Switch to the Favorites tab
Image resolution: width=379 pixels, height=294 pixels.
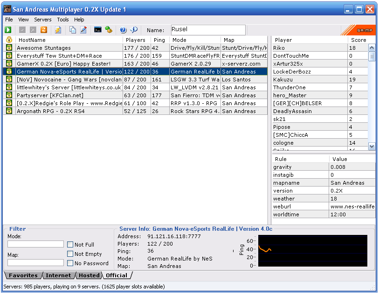pyautogui.click(x=23, y=275)
